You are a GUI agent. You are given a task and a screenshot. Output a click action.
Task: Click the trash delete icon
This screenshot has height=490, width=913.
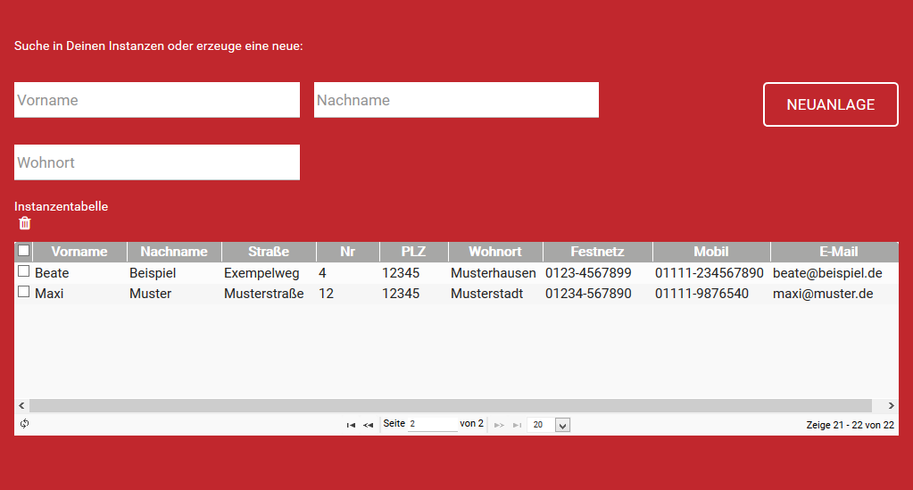[x=25, y=224]
